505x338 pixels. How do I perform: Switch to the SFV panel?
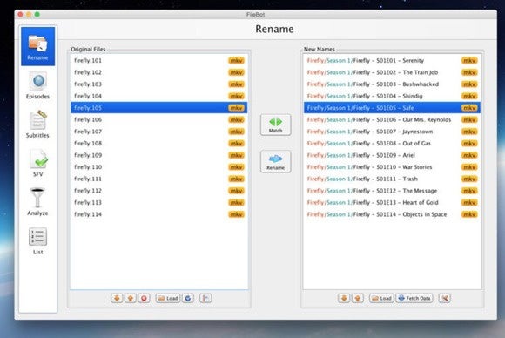(38, 163)
